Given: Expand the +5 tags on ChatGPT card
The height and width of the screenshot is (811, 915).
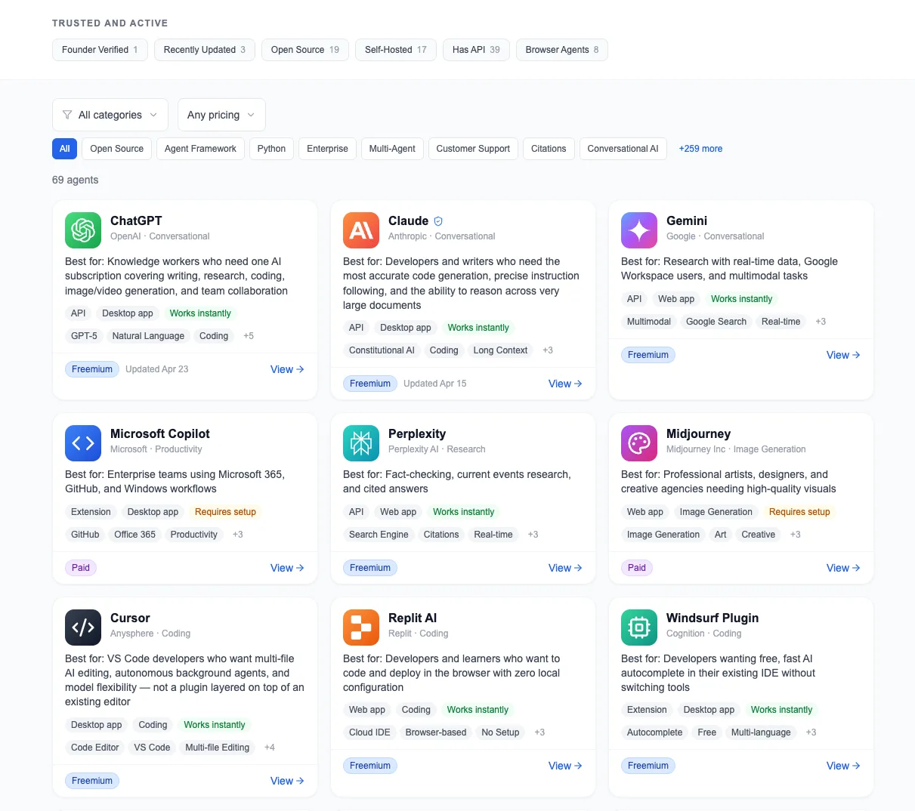Looking at the screenshot, I should point(249,336).
